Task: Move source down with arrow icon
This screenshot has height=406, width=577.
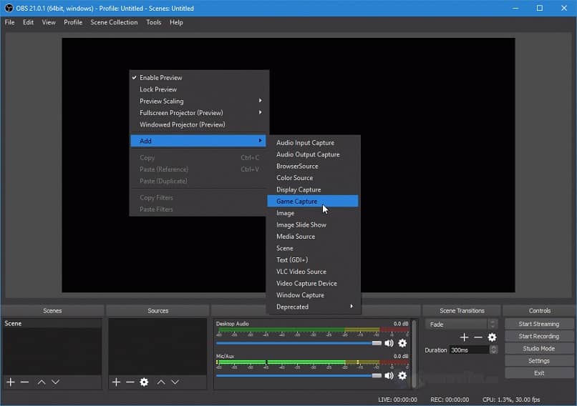Action: pos(175,382)
